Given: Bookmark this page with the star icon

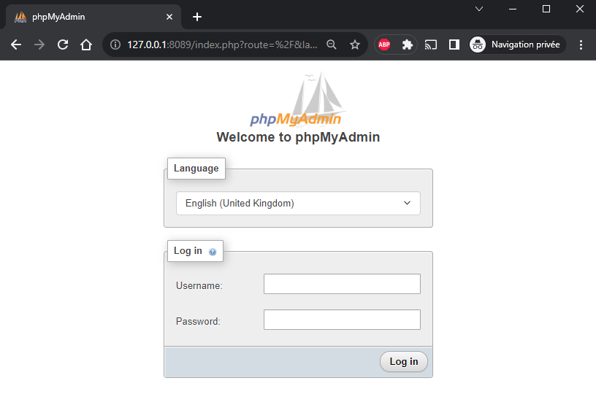Looking at the screenshot, I should [x=355, y=45].
